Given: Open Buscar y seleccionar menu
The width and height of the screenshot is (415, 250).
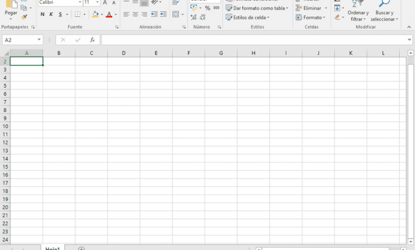Looking at the screenshot, I should tap(384, 11).
